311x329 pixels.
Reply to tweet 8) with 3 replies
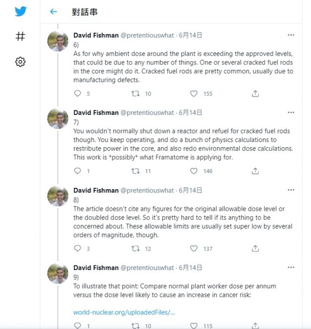77,249
